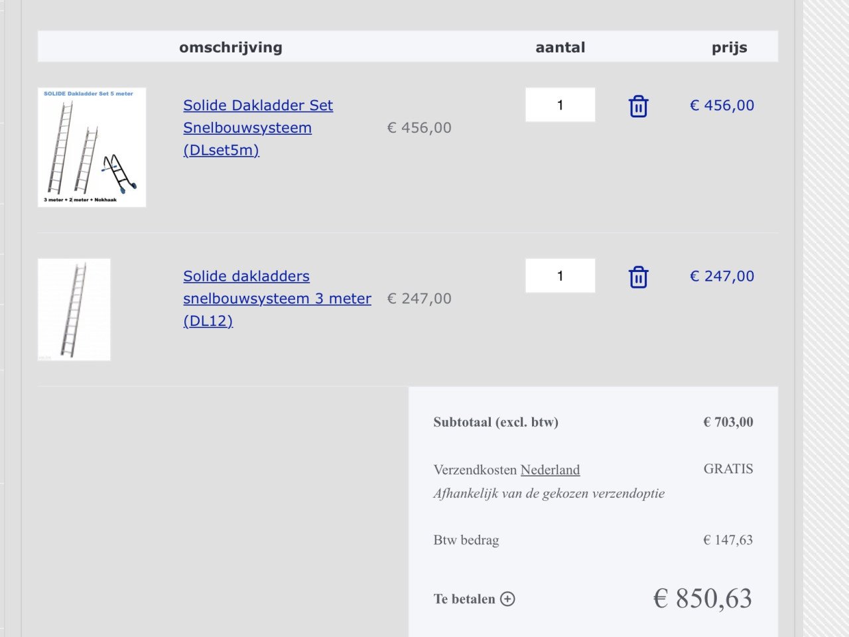Viewport: 849px width, 637px height.
Task: Edit quantity field for the DL12 ladder
Action: (x=560, y=276)
